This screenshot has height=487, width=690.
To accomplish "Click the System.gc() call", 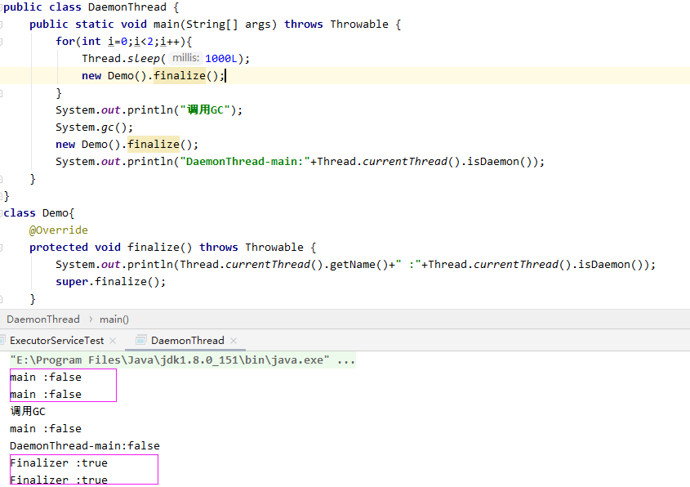I will pos(94,127).
